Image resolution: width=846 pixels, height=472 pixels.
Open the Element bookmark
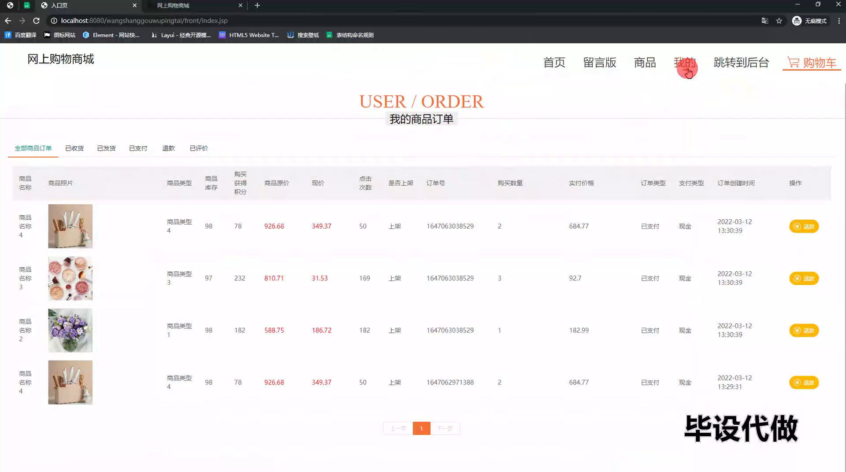(x=111, y=35)
